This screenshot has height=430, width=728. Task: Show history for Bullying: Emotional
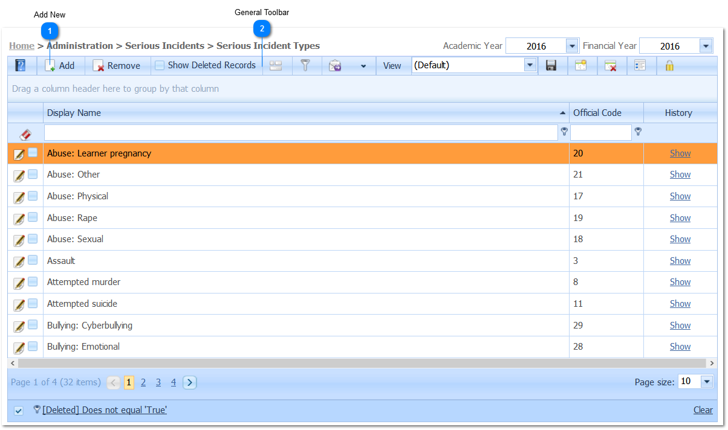[680, 347]
